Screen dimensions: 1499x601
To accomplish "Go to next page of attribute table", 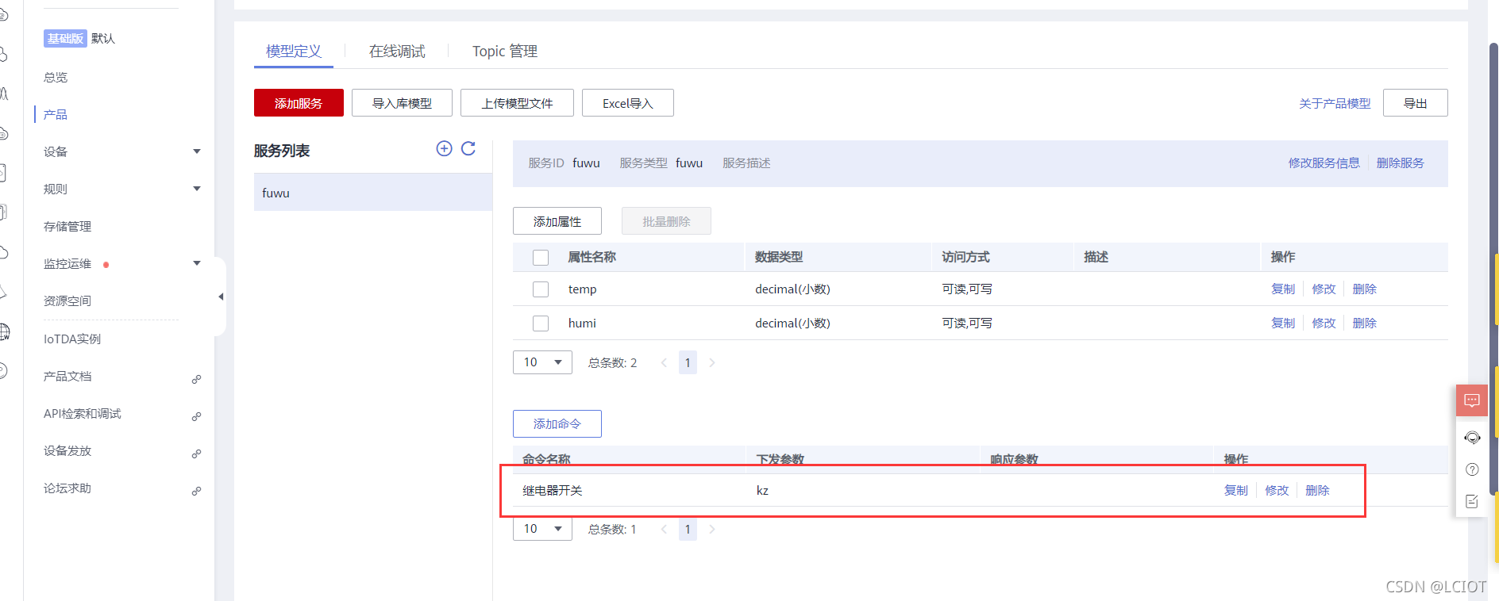I will pos(712,362).
